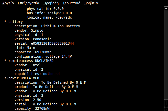Open the Αρχείο menu
Image resolution: width=168 pixels, height=111 pixels.
click(x=8, y=3)
